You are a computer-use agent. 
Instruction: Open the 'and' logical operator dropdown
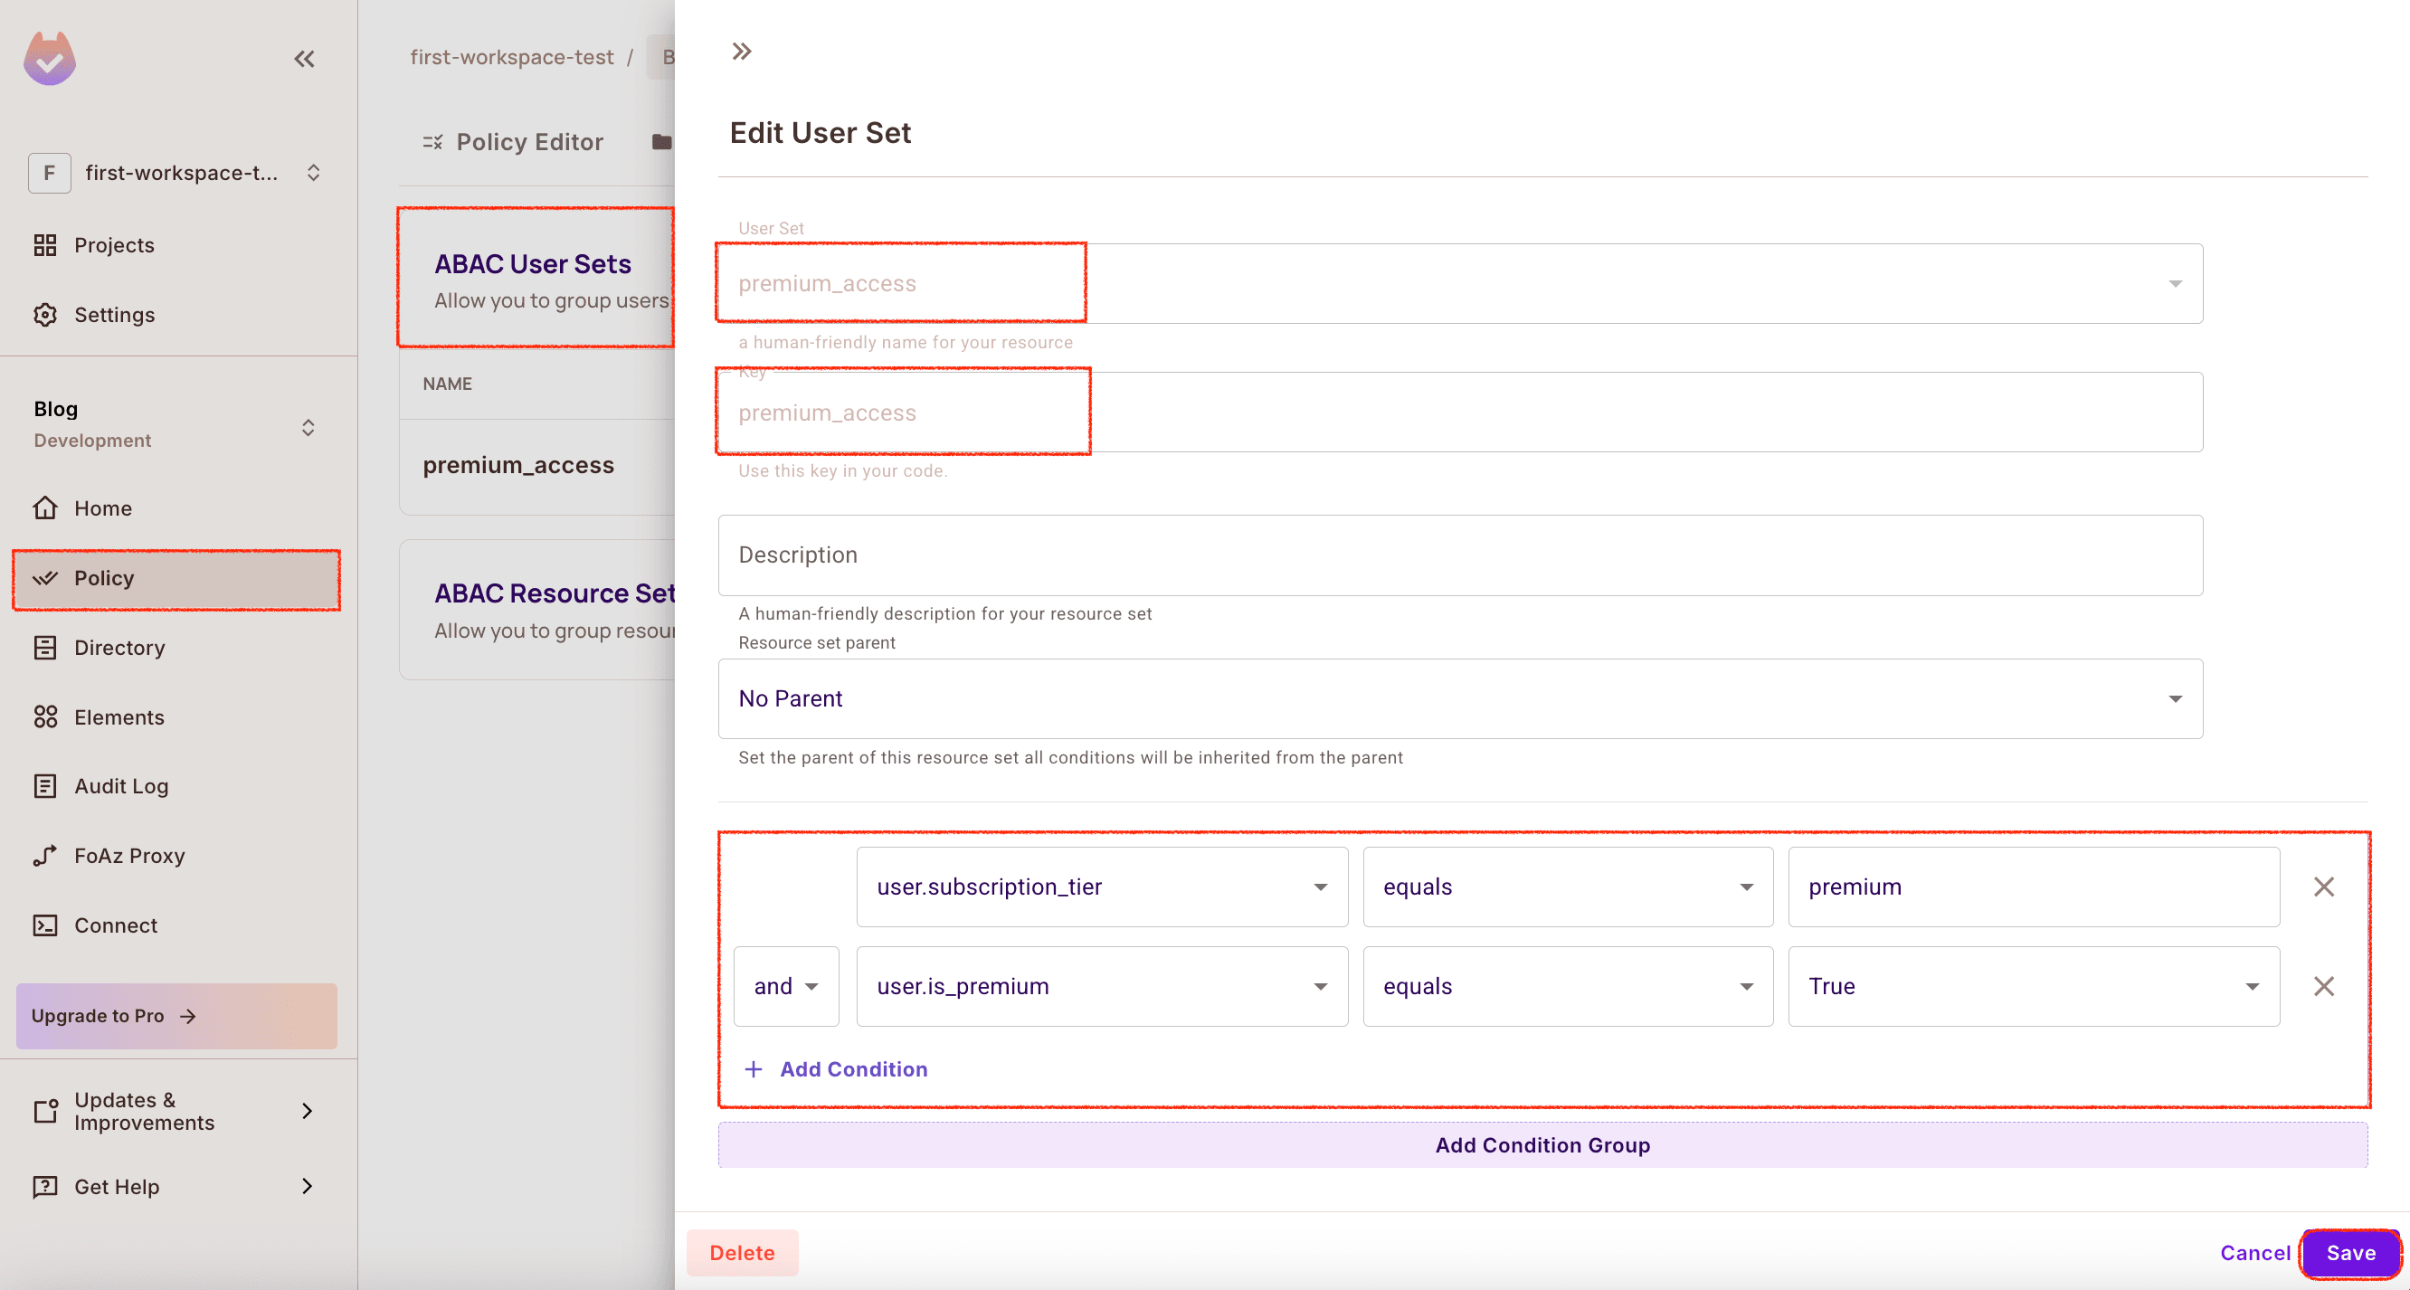click(x=786, y=986)
